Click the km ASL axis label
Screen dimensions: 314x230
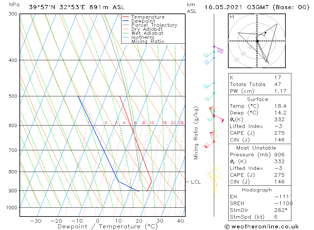(x=192, y=8)
